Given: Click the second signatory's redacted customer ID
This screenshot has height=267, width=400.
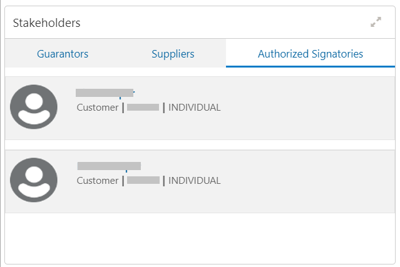Looking at the screenshot, I should (143, 180).
